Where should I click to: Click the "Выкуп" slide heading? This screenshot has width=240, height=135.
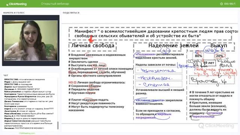[219, 45]
